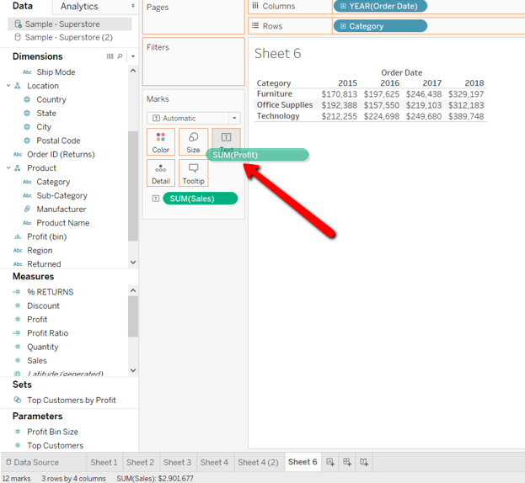Click the globe icon next to Postal Code

pos(27,141)
